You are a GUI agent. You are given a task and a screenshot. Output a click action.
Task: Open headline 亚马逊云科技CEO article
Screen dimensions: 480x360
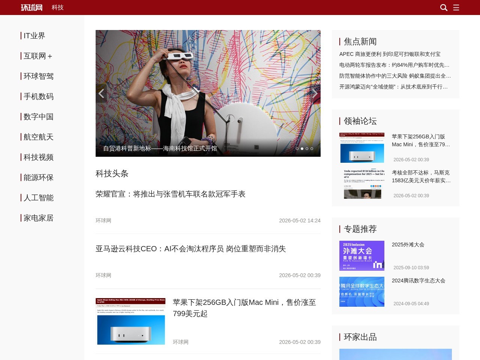coord(191,249)
